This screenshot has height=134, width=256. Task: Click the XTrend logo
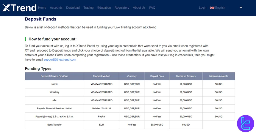pos(19,8)
